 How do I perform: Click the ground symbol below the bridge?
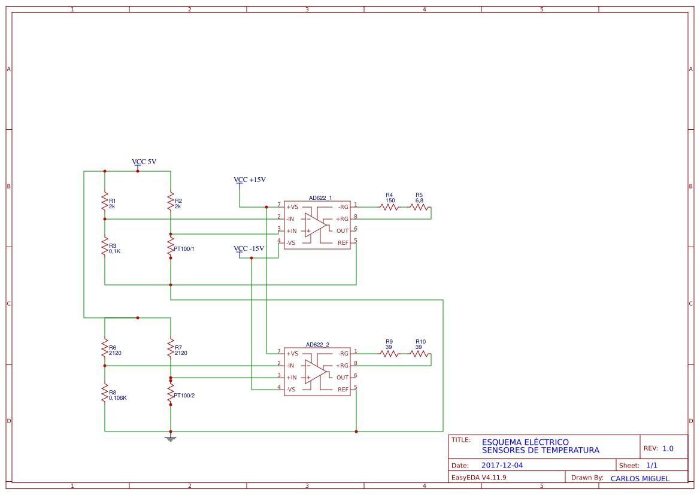tap(171, 439)
